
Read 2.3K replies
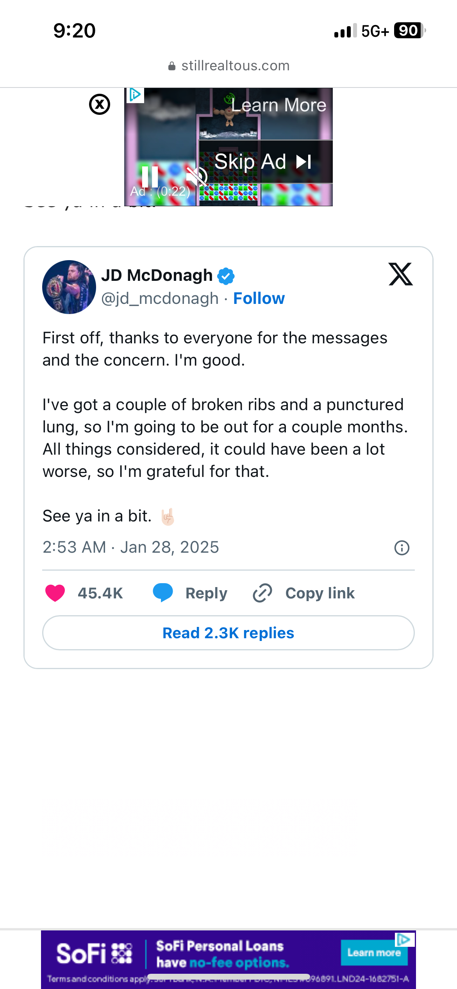pyautogui.click(x=228, y=633)
